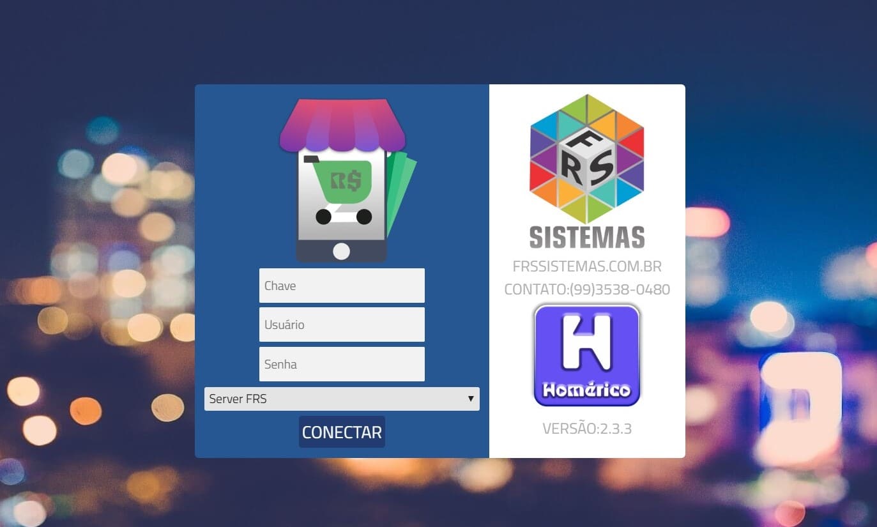Focus the Usuário input field
This screenshot has width=877, height=527.
342,325
